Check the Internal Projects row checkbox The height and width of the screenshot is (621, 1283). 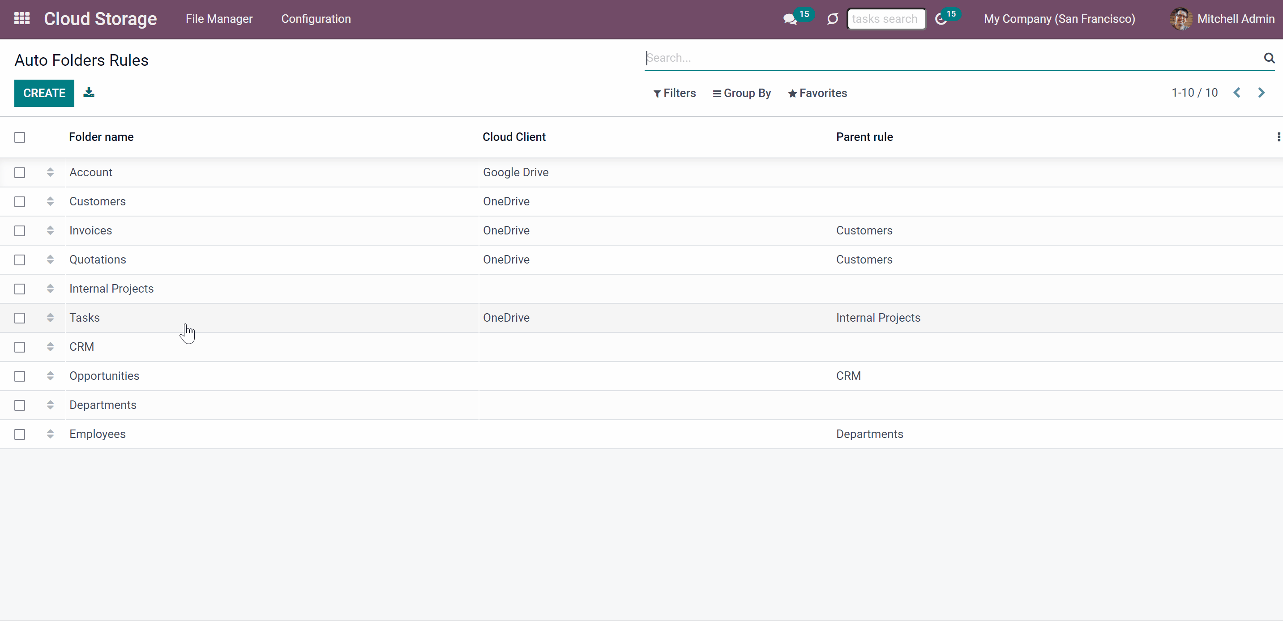tap(20, 289)
